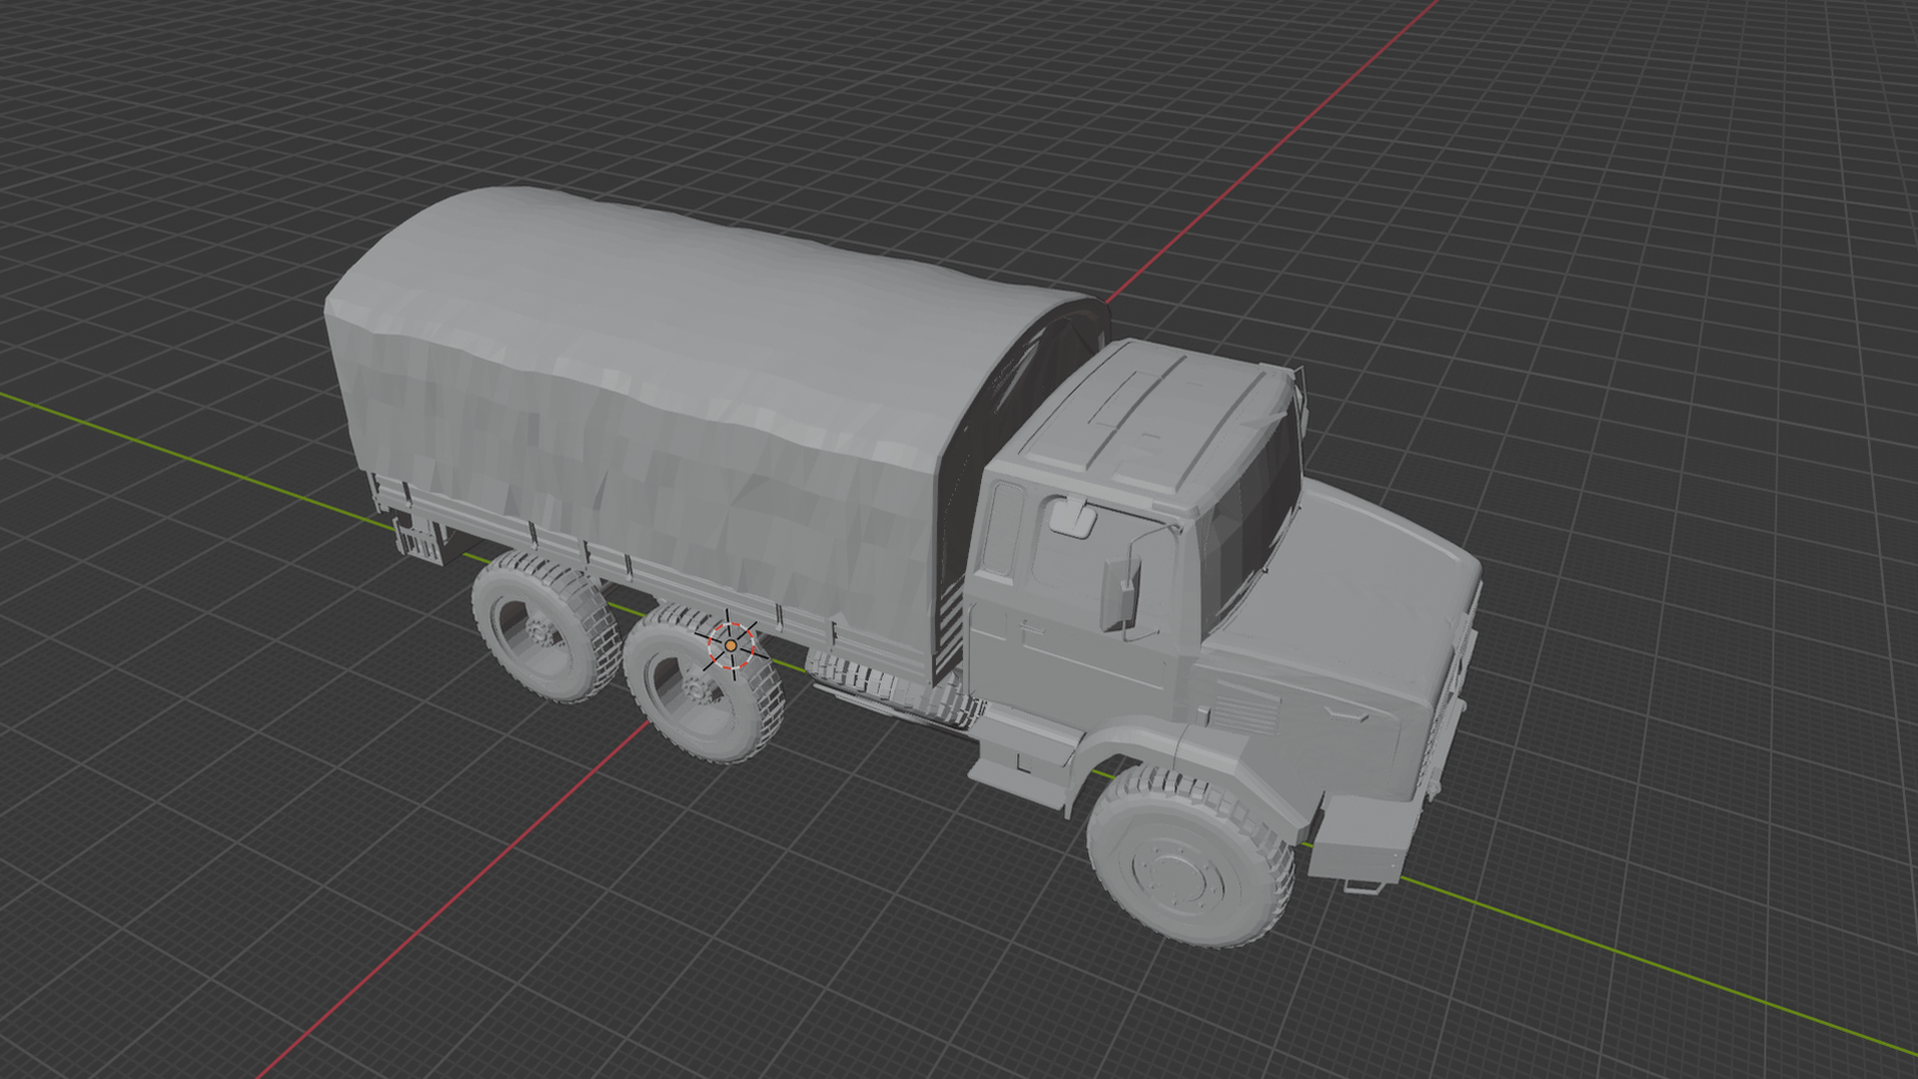Click the 3D cursor crosshair near the wheels
Image resolution: width=1918 pixels, height=1079 pixels.
click(x=731, y=646)
